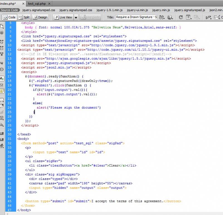This screenshot has height=215, width=223.
Task: Close the index.php tab
Action: (23, 4)
